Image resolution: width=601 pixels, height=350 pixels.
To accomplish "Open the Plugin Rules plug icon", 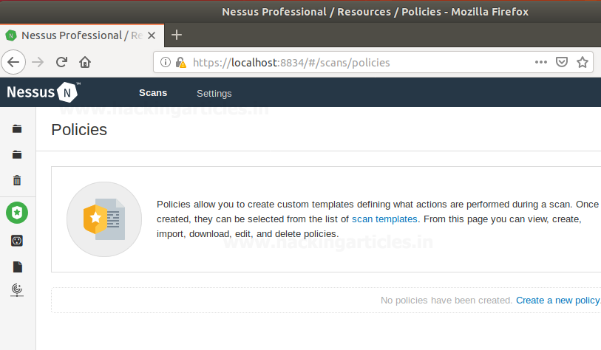I will click(17, 241).
